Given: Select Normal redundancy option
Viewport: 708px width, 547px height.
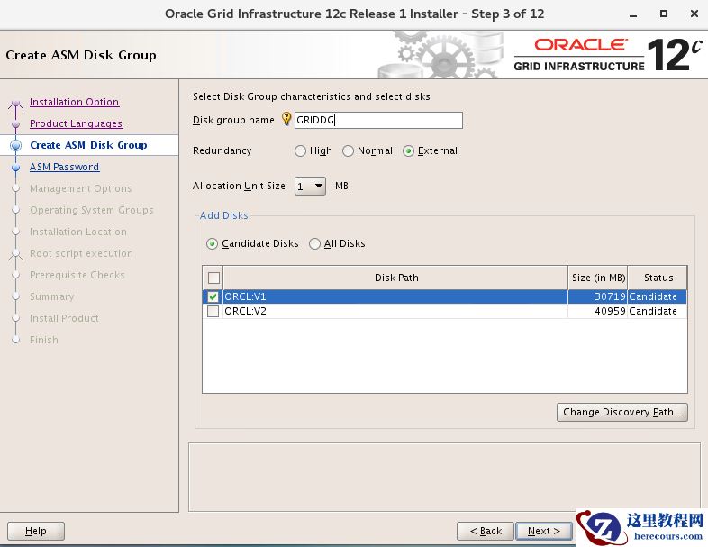Looking at the screenshot, I should coord(348,150).
